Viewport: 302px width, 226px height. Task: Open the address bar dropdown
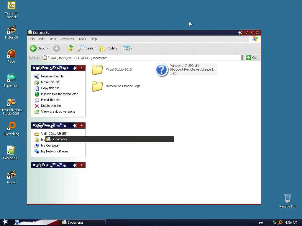[x=242, y=58]
